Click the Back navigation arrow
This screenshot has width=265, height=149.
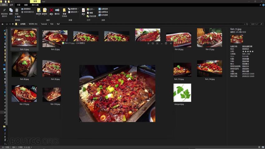2,24
